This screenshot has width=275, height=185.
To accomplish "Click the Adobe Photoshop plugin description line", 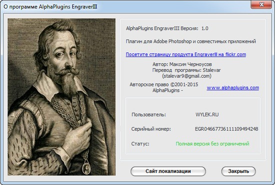I will tap(191, 41).
